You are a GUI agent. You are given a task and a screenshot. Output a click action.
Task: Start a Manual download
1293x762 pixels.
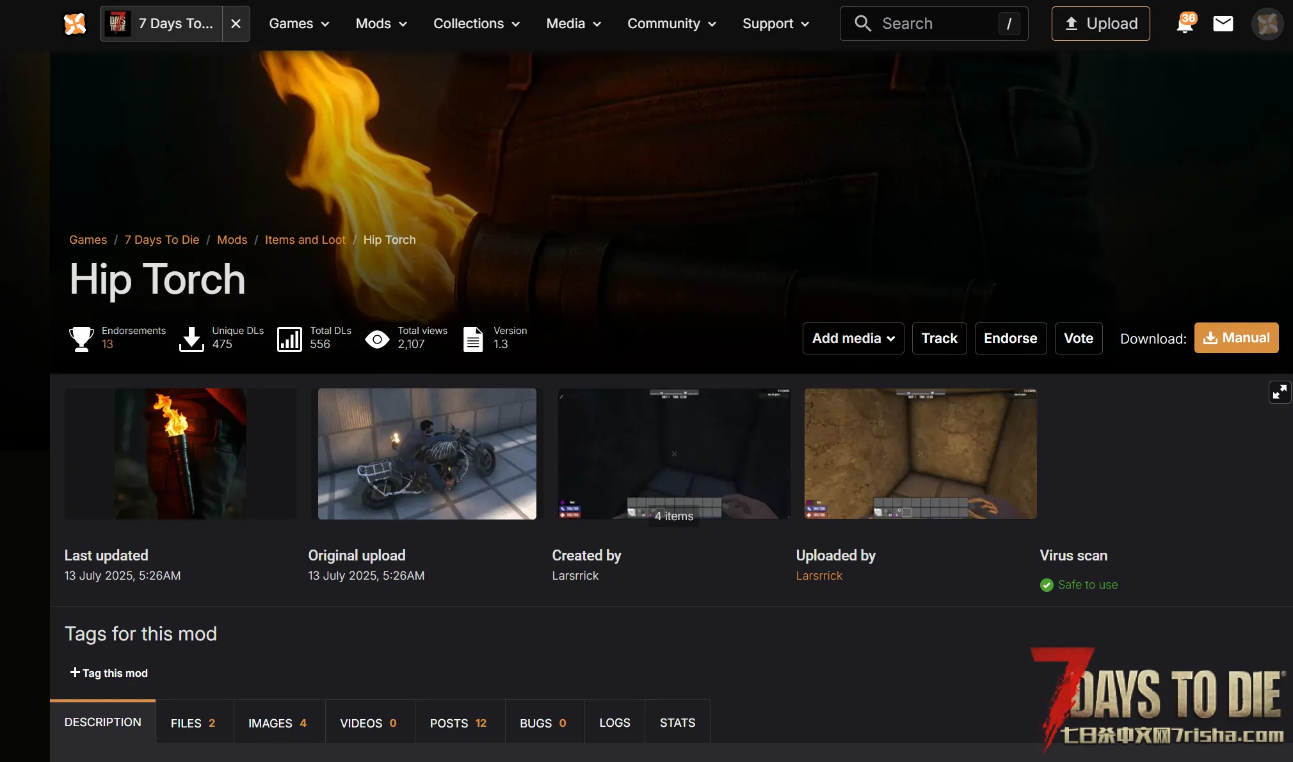1236,338
